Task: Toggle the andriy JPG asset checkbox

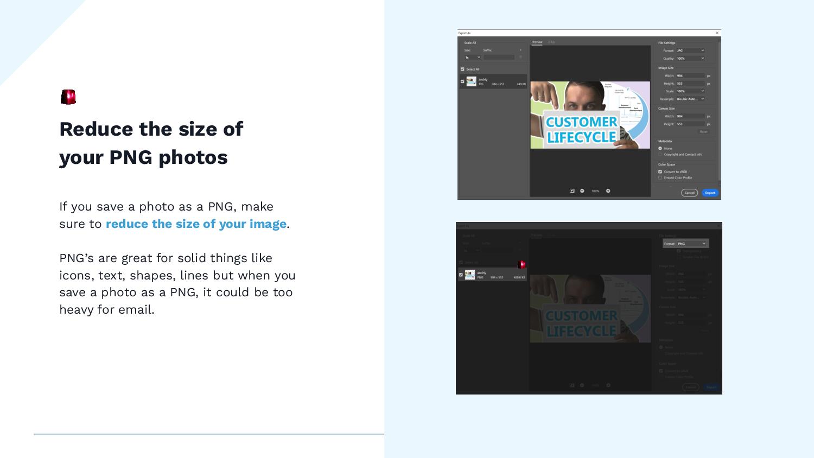Action: [462, 81]
